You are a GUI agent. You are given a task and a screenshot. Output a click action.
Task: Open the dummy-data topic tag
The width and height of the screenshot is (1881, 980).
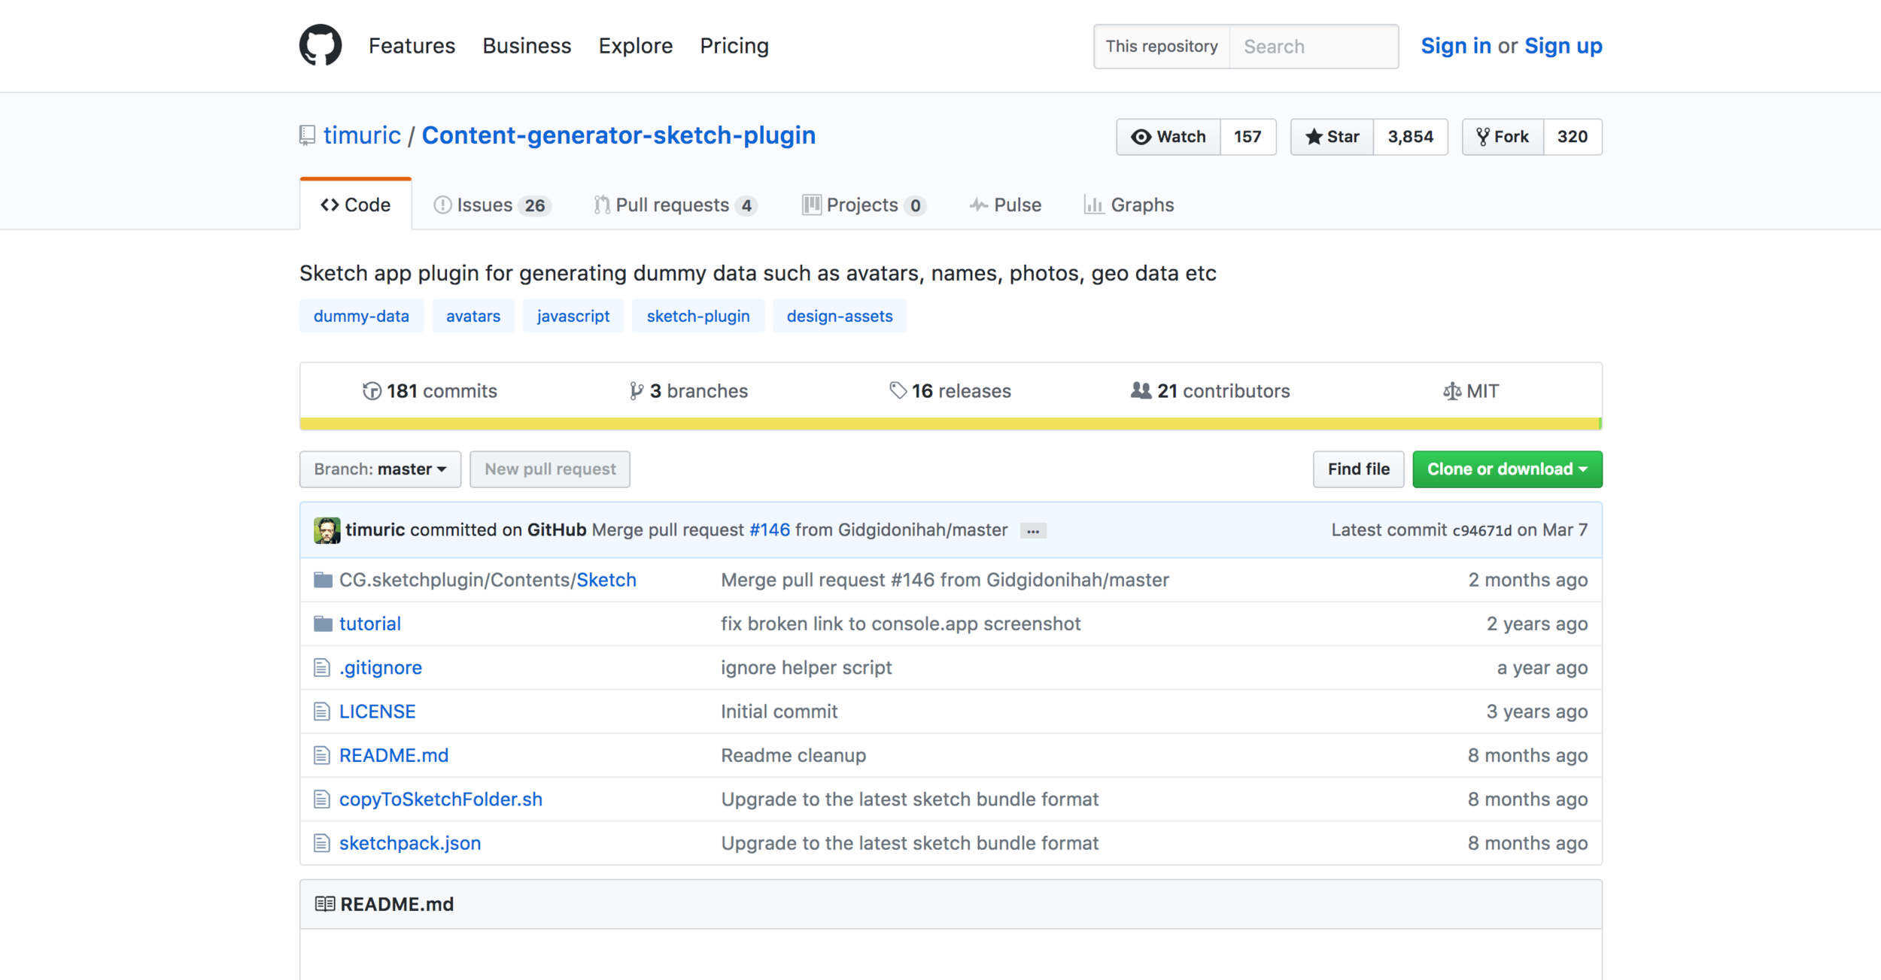pyautogui.click(x=361, y=316)
